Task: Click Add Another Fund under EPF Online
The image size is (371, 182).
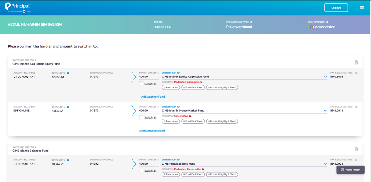Action: (152, 131)
